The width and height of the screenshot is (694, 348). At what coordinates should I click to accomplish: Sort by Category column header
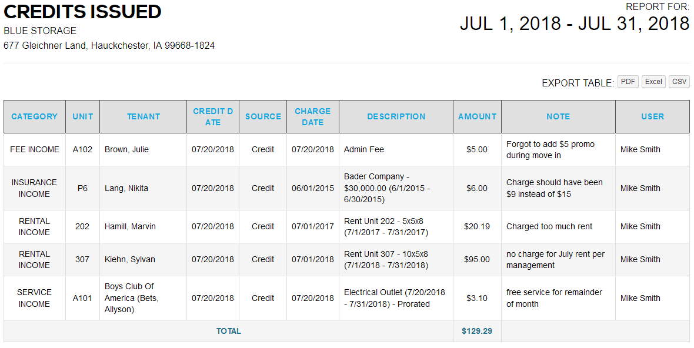(x=35, y=116)
